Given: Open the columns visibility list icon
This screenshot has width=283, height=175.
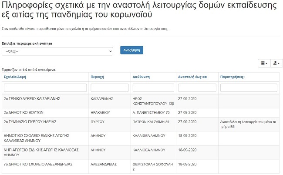Looking at the screenshot, I should [x=264, y=63].
